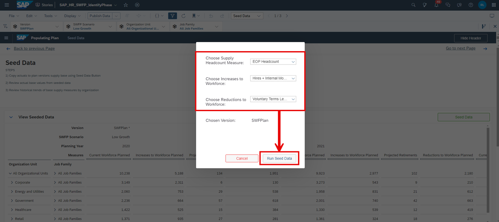This screenshot has width=499, height=222.
Task: Expand the Government organization row
Action: pyautogui.click(x=12, y=201)
